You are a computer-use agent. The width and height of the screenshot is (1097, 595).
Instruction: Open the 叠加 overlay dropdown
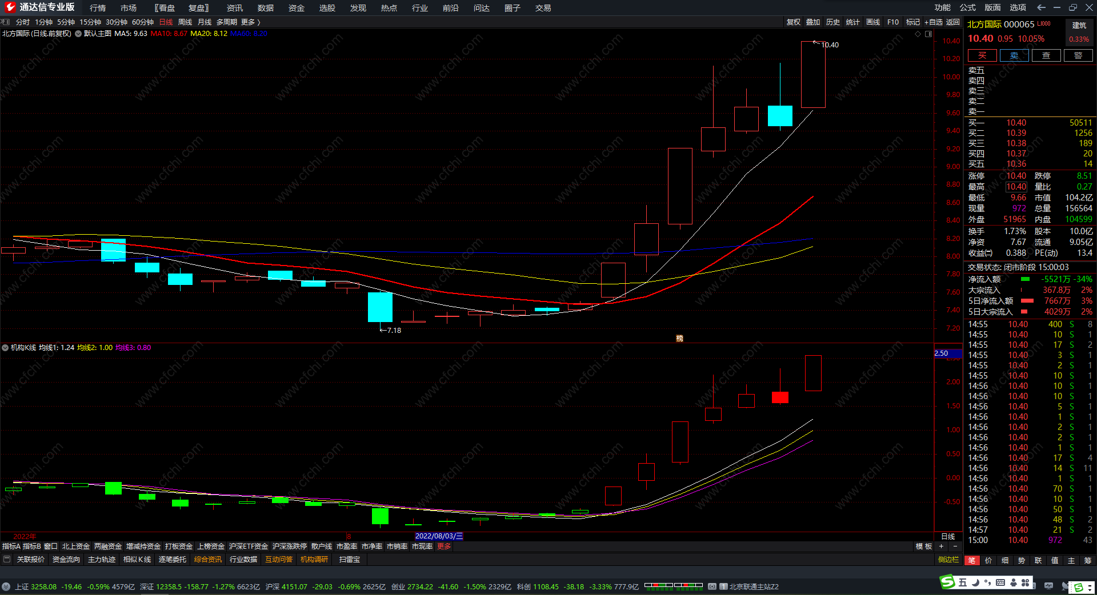click(x=813, y=22)
